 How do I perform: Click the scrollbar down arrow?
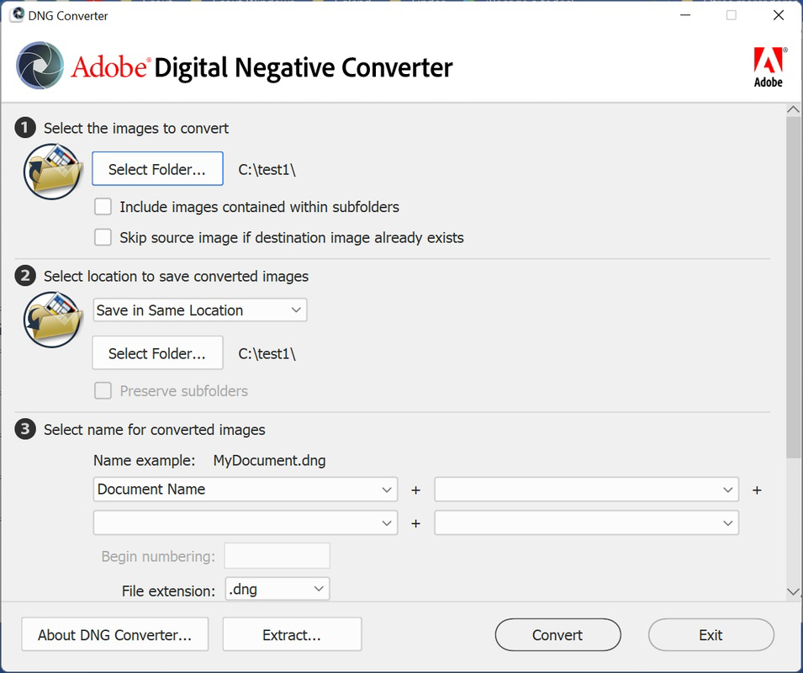(x=793, y=592)
